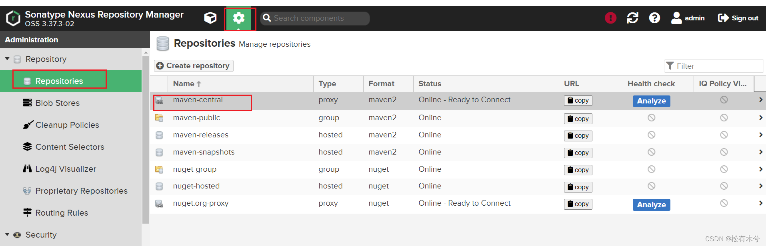Select the maven-snapshots repository name
The image size is (766, 246).
click(204, 152)
